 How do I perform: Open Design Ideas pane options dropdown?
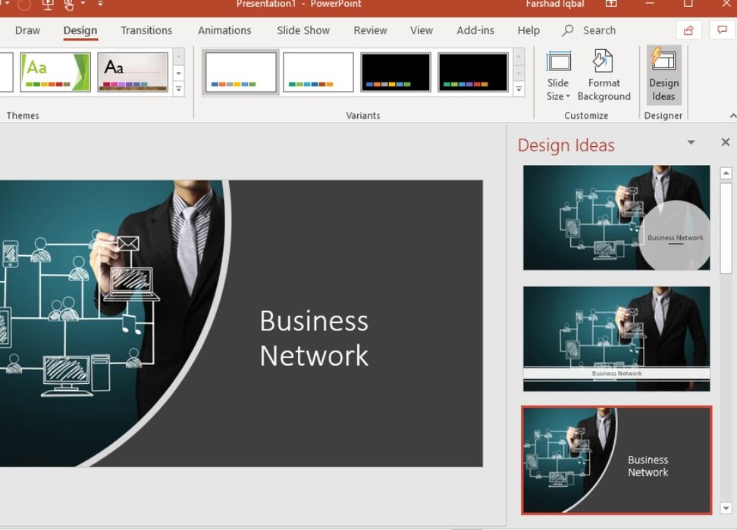[691, 142]
